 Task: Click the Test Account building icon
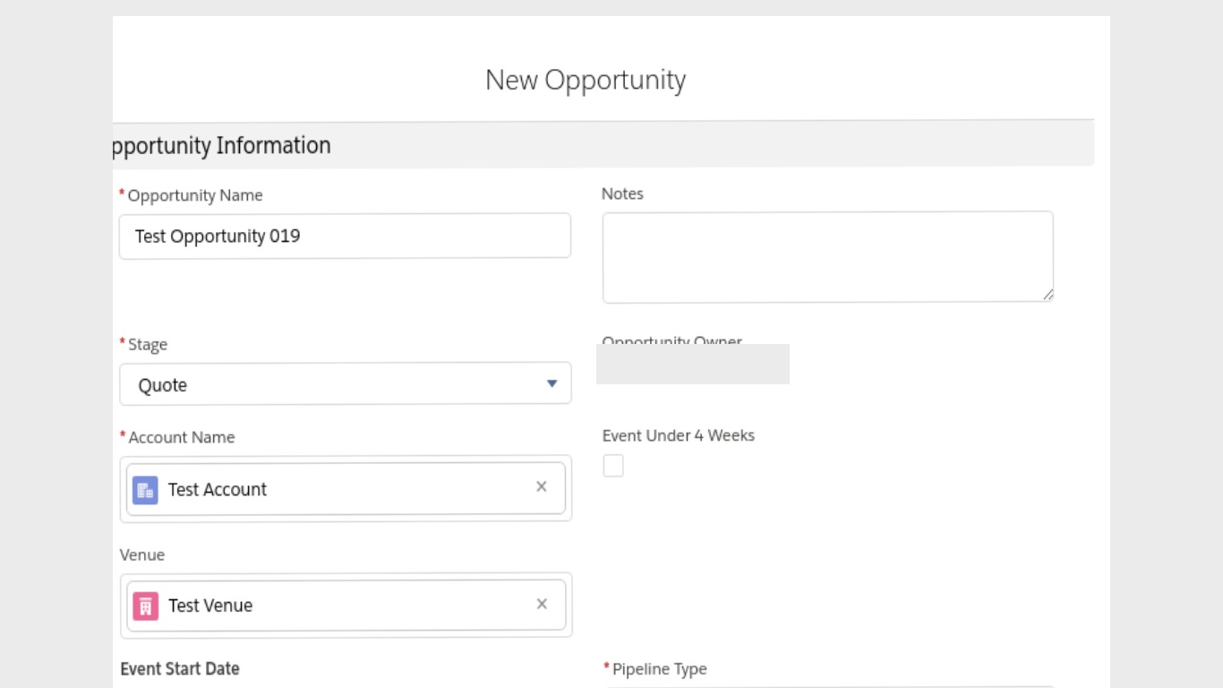click(145, 490)
